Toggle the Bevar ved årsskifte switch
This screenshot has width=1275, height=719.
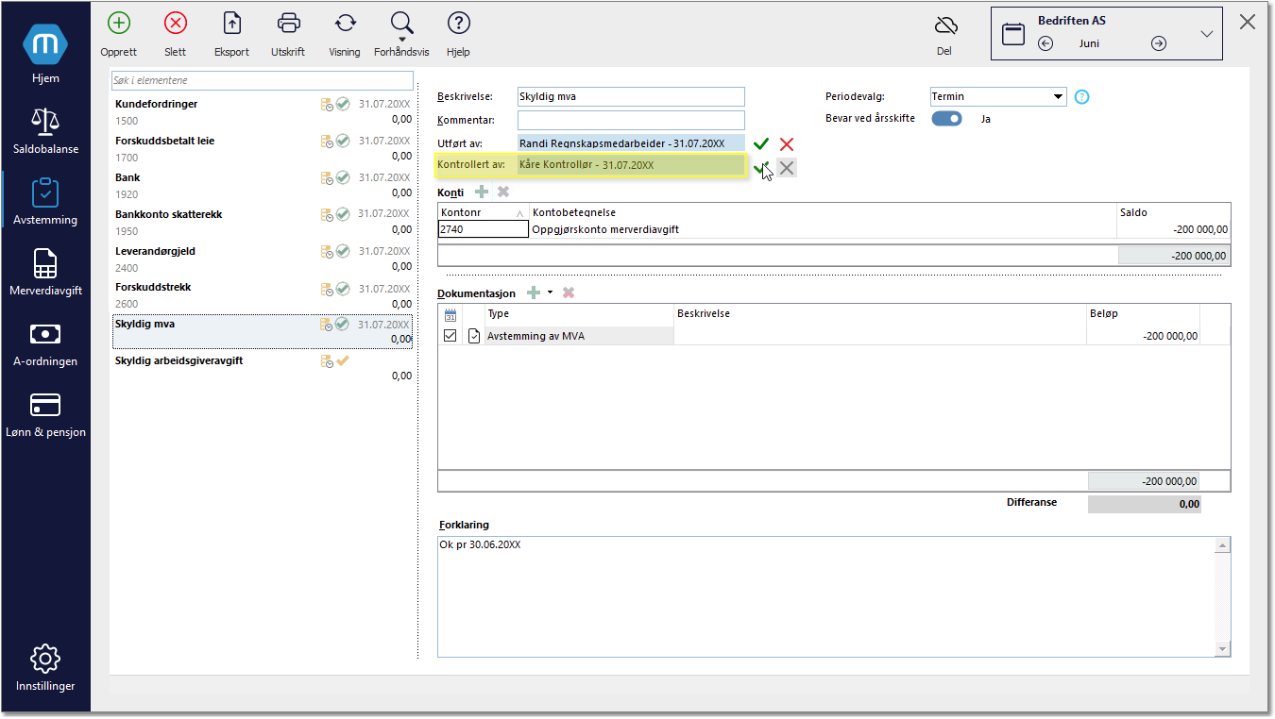click(x=947, y=119)
